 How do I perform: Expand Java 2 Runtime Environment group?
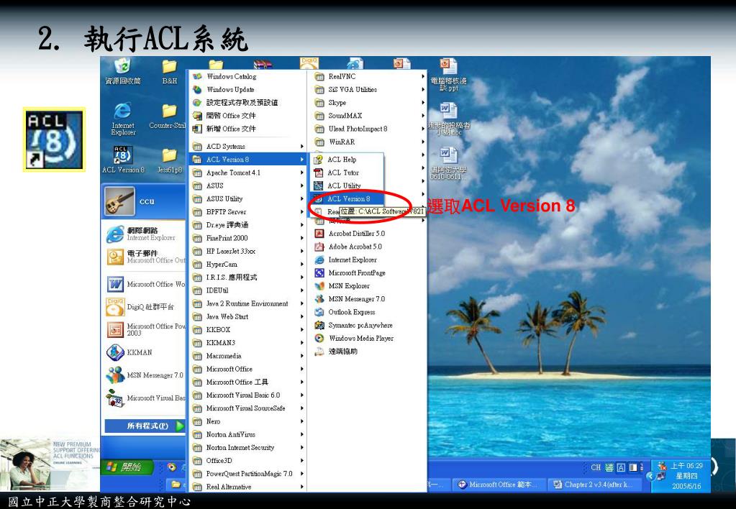pyautogui.click(x=247, y=303)
